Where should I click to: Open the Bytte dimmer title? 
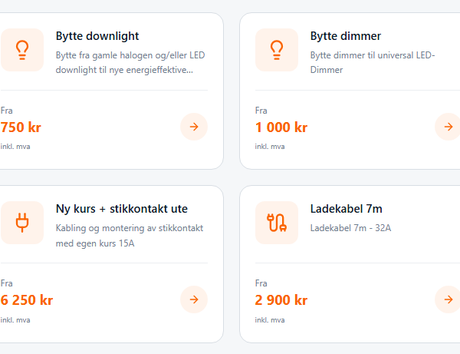pyautogui.click(x=346, y=36)
